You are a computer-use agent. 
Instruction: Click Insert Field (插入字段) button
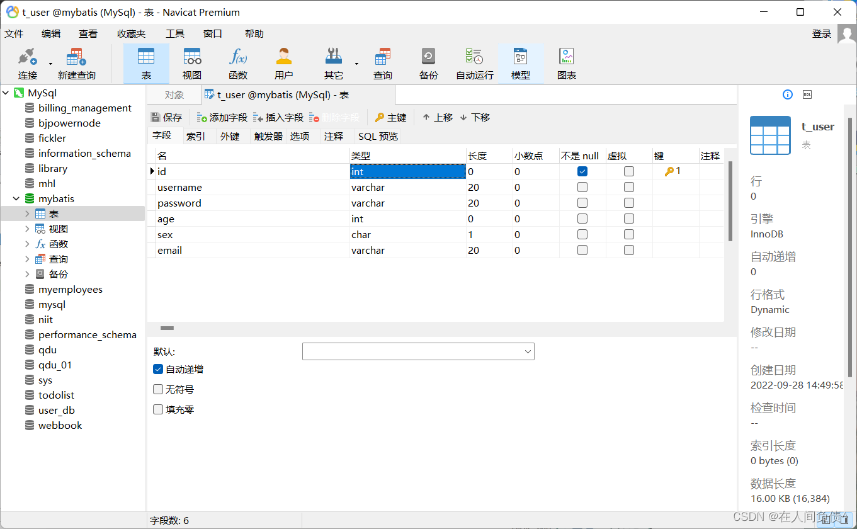[278, 118]
